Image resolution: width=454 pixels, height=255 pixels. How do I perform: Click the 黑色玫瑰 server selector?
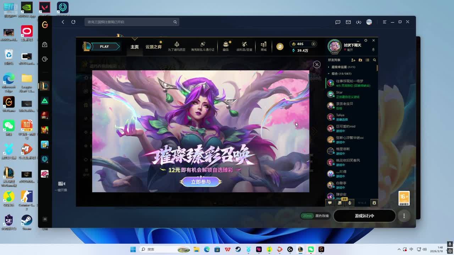[315, 216]
